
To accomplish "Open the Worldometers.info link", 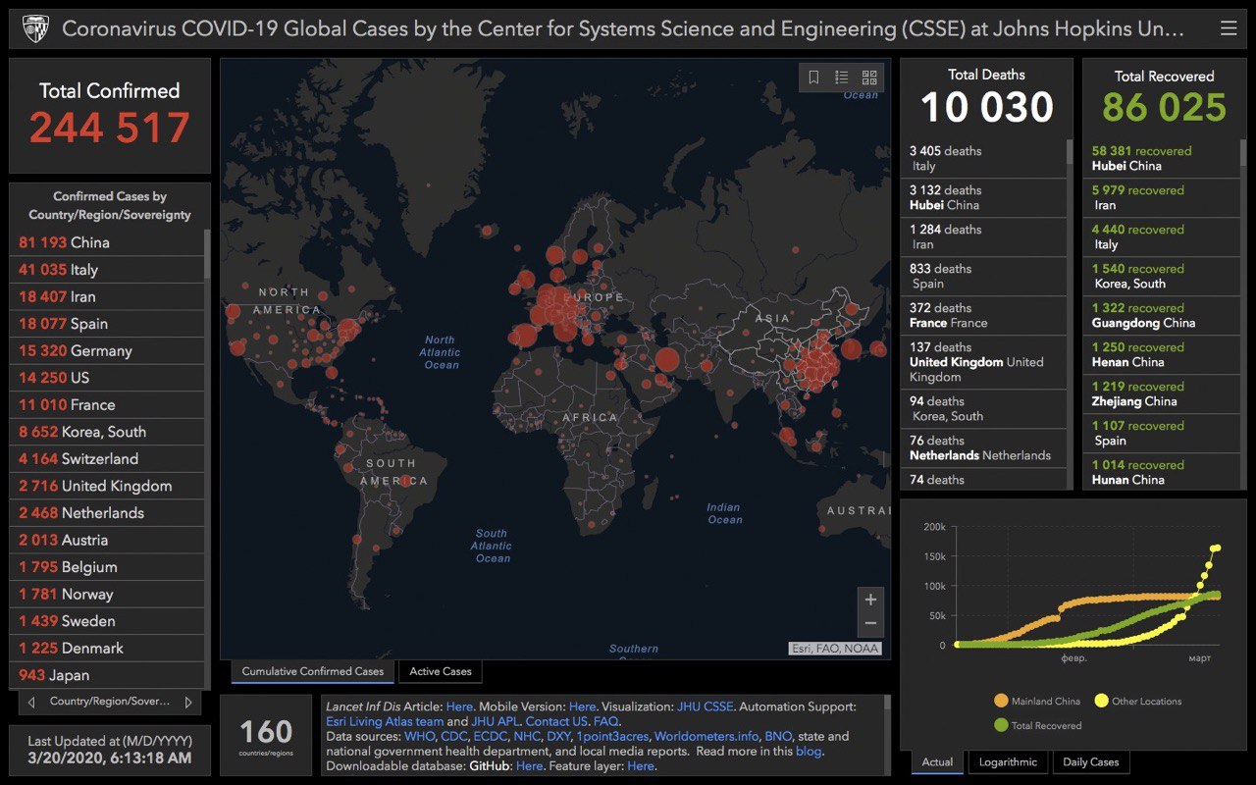I will click(706, 736).
